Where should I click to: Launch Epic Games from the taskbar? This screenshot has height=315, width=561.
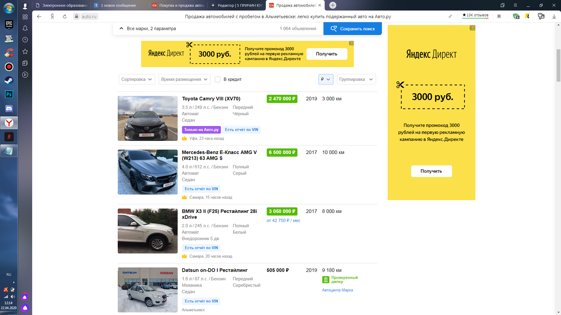point(9,24)
